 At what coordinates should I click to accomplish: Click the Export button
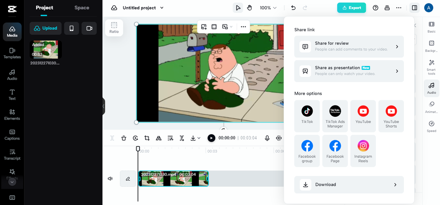351,8
